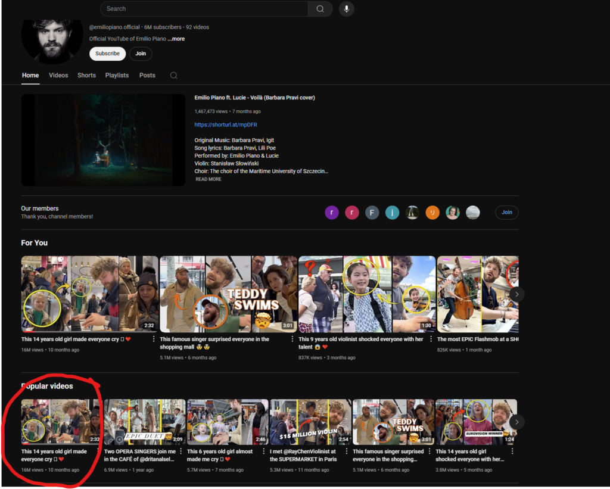This screenshot has height=489, width=610.
Task: Open options menu for 'This famous singer surprised everyone' in For You
Action: (292, 340)
